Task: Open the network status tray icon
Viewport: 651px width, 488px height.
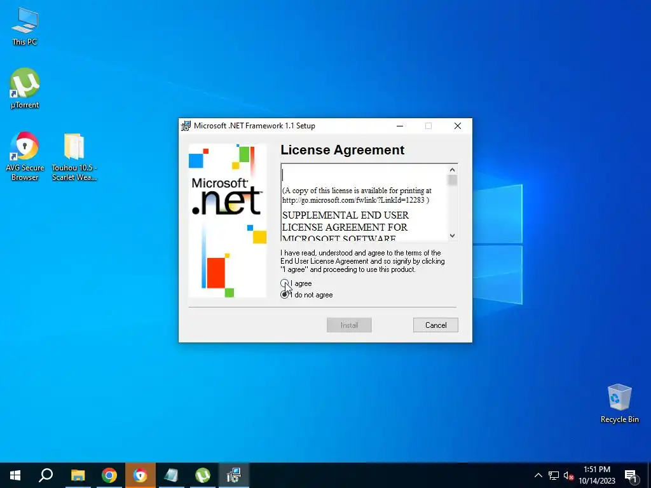Action: pyautogui.click(x=554, y=475)
